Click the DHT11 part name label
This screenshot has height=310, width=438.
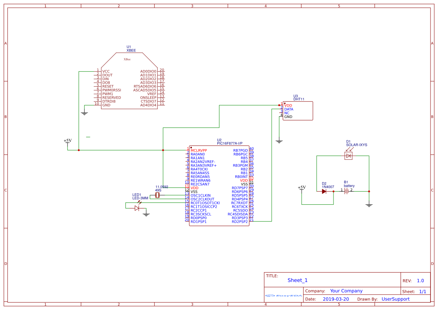point(299,99)
